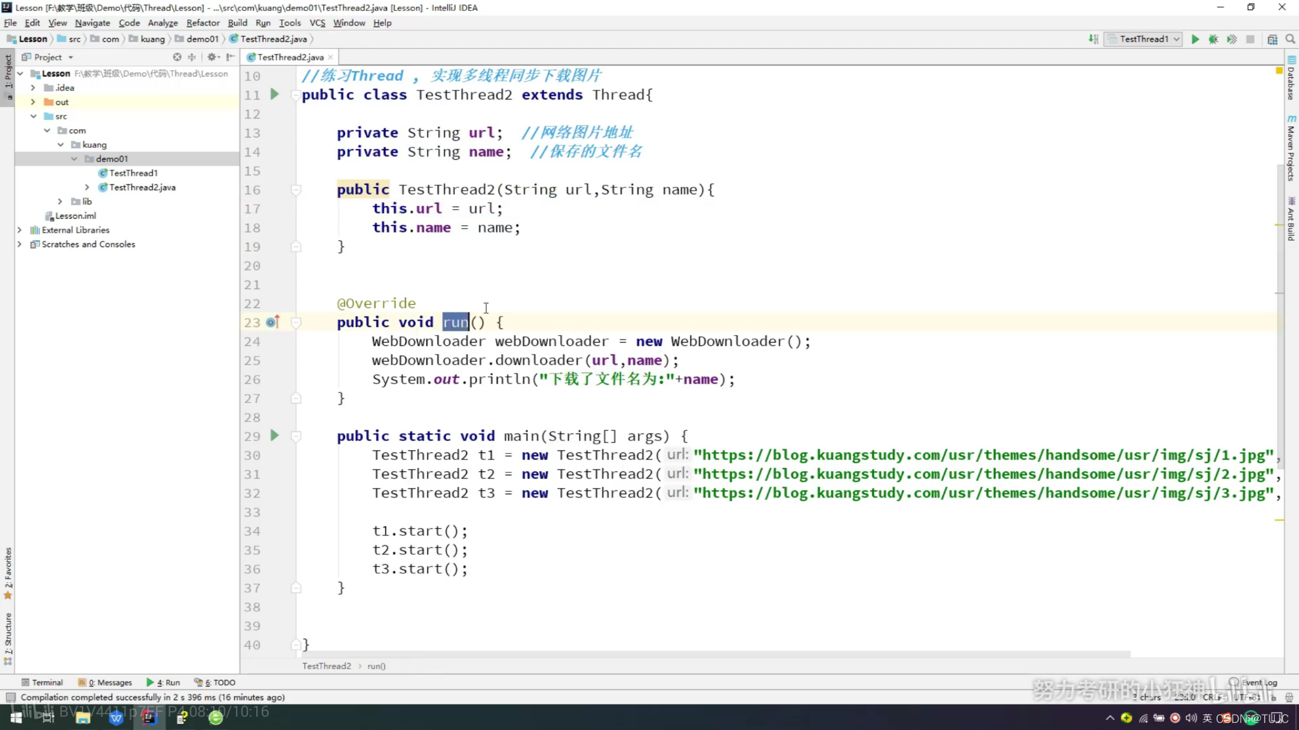This screenshot has height=730, width=1299.
Task: Toggle fold marker for main method line 29
Action: 296,436
